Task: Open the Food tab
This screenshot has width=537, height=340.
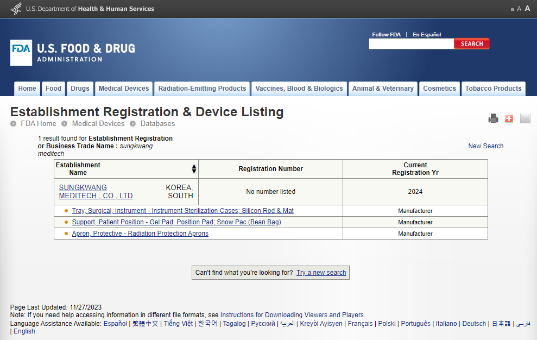Action: click(x=53, y=89)
